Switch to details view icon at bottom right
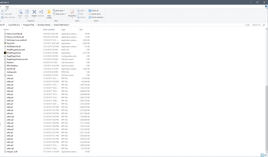 pos(262,155)
